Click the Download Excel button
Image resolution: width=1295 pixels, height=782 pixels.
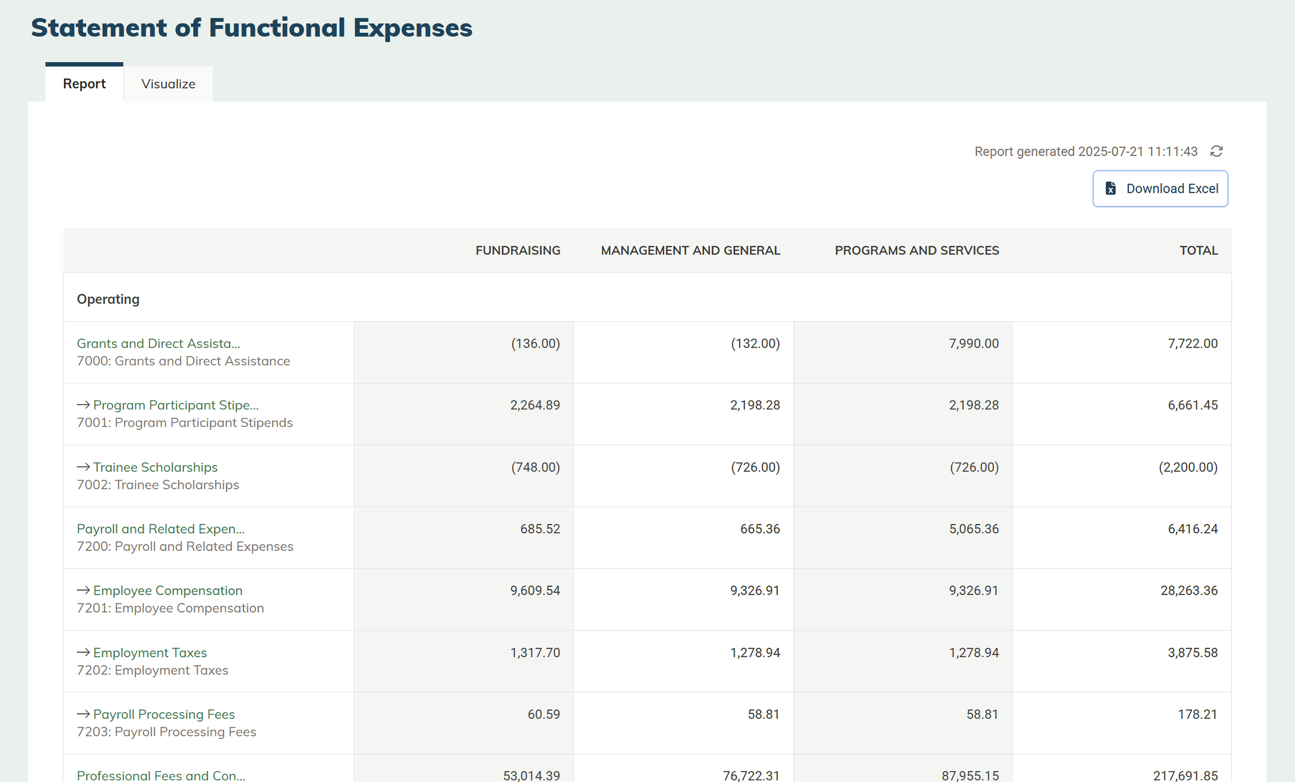(1160, 188)
